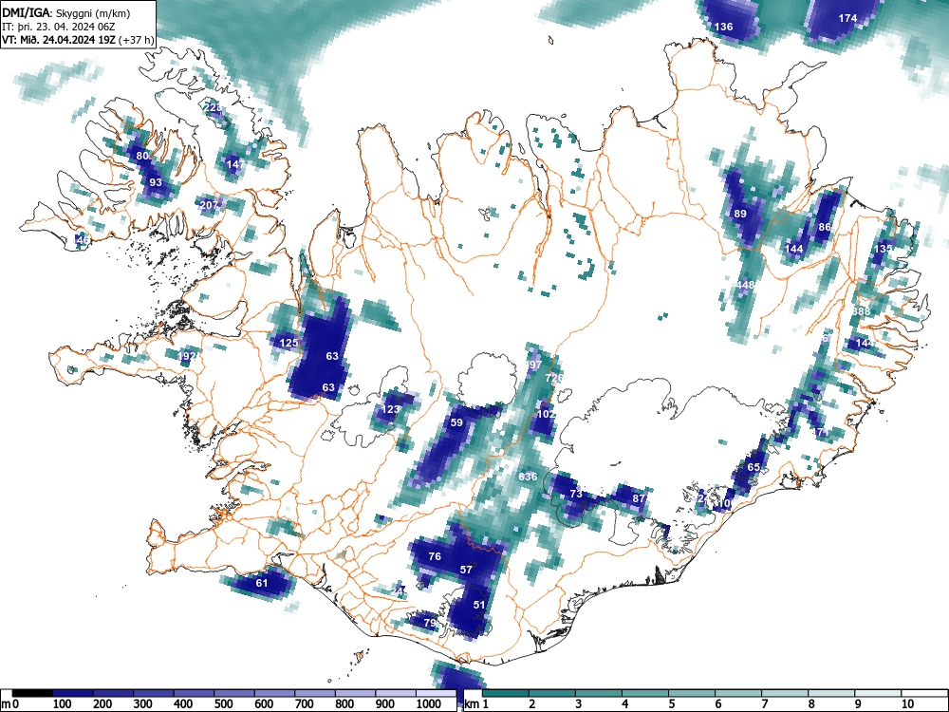
Task: Click the black 0–100 m legend swatch
Action: [32, 693]
